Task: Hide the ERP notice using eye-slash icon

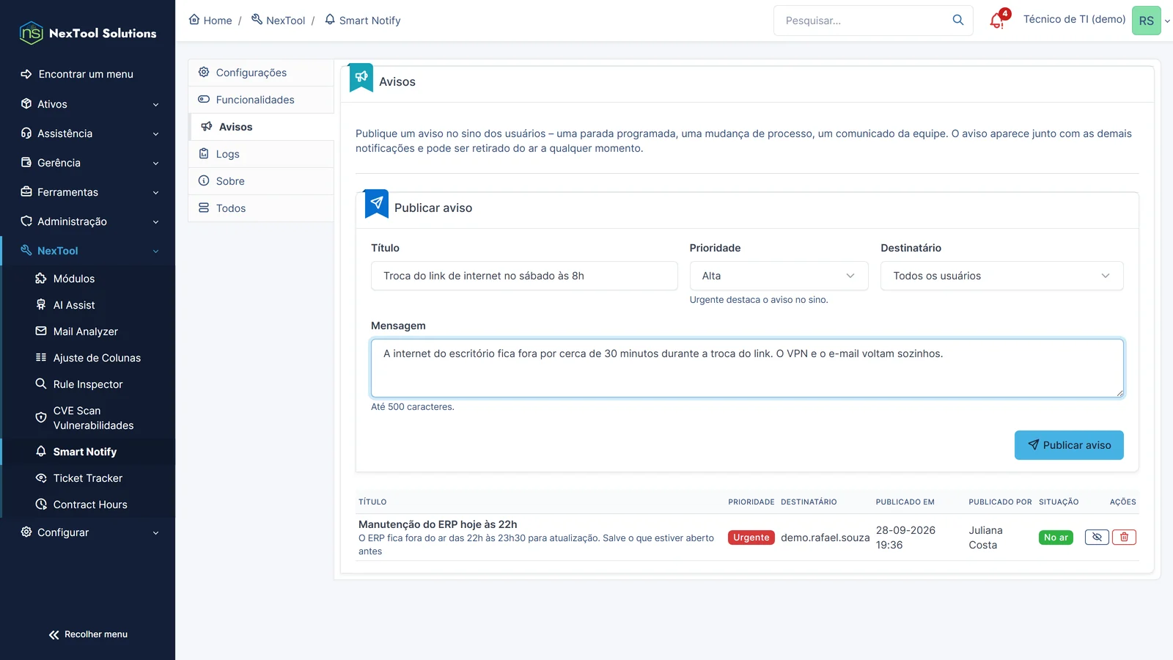Action: 1097,538
